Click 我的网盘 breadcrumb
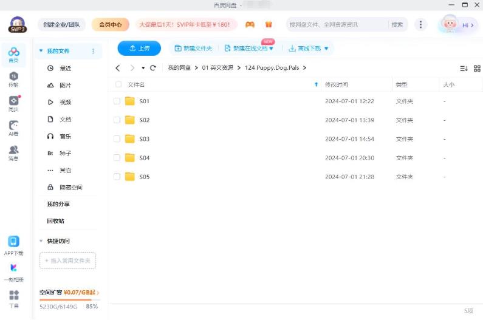The height and width of the screenshot is (320, 483). click(179, 68)
